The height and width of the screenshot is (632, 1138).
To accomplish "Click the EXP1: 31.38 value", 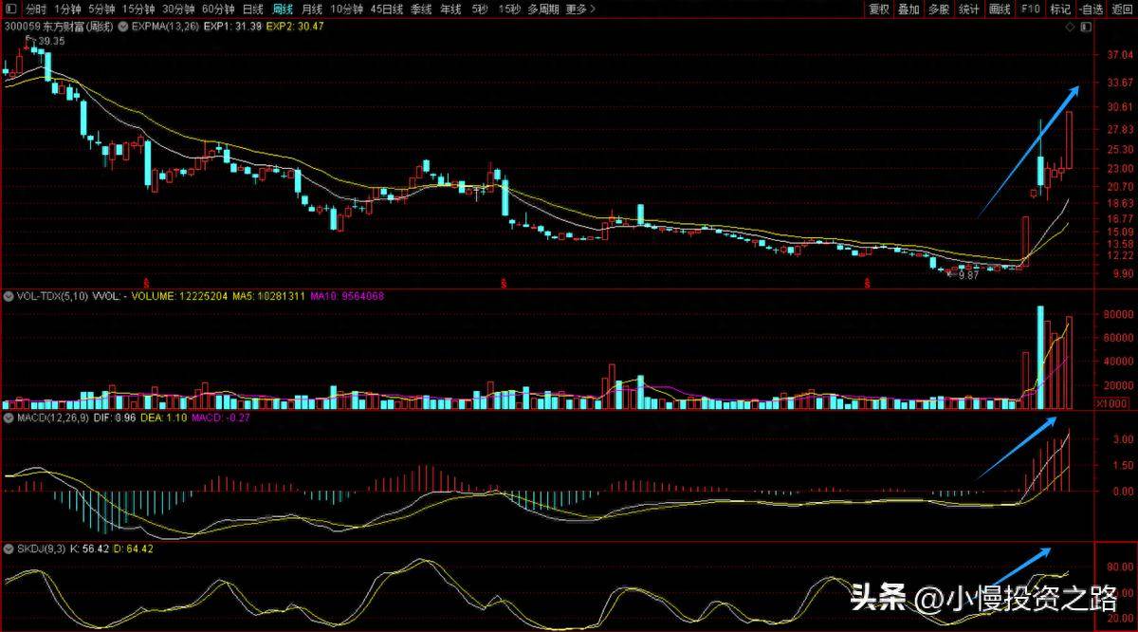I will [232, 27].
